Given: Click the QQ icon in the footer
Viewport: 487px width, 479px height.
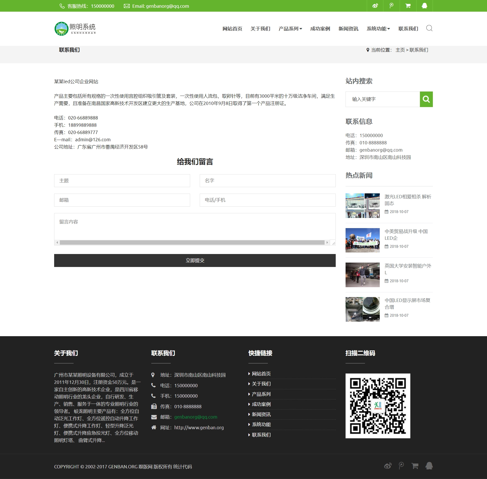Looking at the screenshot, I should click(x=429, y=465).
